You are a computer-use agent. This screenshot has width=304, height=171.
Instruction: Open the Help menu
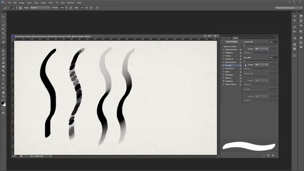(x=79, y=3)
